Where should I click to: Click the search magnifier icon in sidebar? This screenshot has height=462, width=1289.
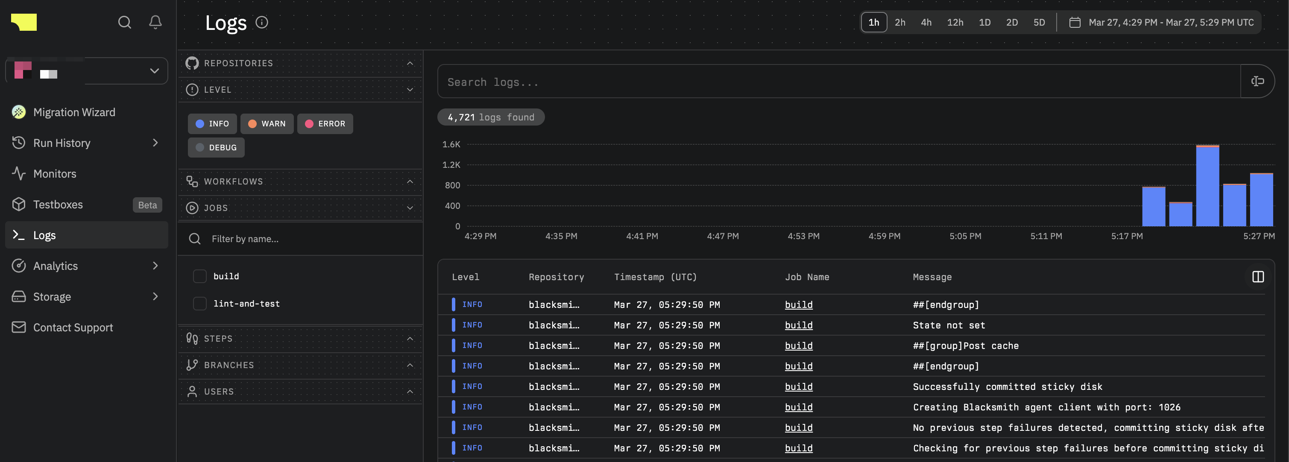click(125, 22)
